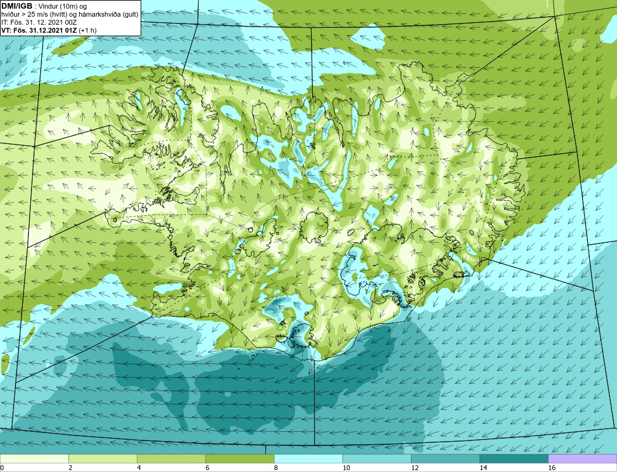This screenshot has width=617, height=472.
Task: Click the legend value label 0
Action: [2, 468]
